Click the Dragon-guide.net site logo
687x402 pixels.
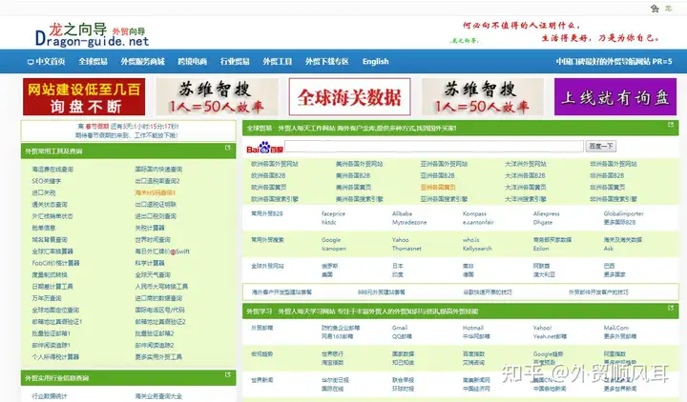coord(92,35)
